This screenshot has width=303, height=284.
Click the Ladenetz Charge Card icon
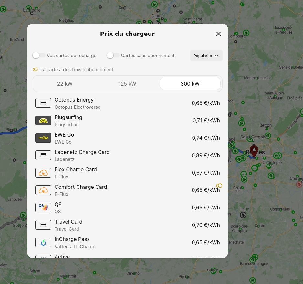click(x=43, y=155)
